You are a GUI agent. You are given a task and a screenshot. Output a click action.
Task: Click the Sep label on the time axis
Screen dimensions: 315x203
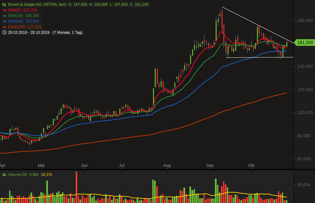click(x=210, y=165)
